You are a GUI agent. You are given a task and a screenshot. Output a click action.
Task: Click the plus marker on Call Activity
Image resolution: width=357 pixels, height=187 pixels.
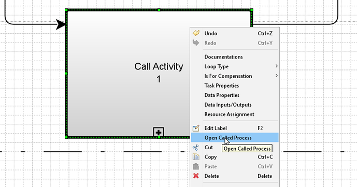[x=159, y=132]
